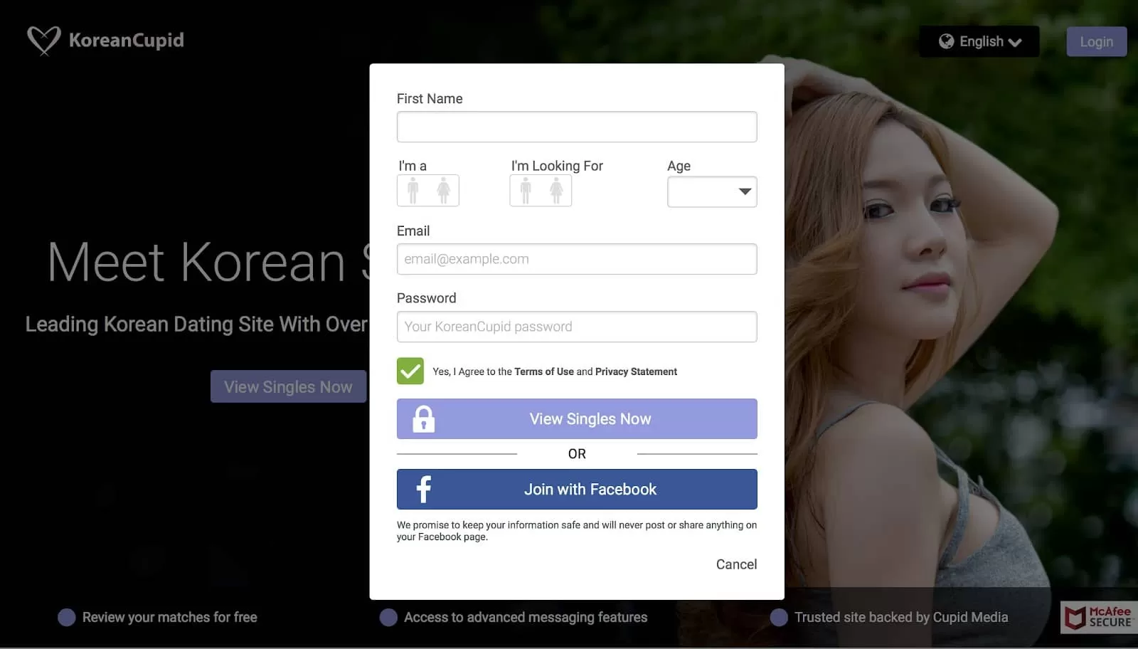Select female icon under I'm a
Screen dimensions: 1138x649
coord(444,191)
